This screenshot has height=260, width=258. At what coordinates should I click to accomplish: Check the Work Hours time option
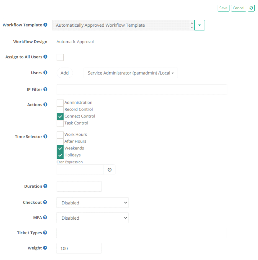click(x=60, y=135)
